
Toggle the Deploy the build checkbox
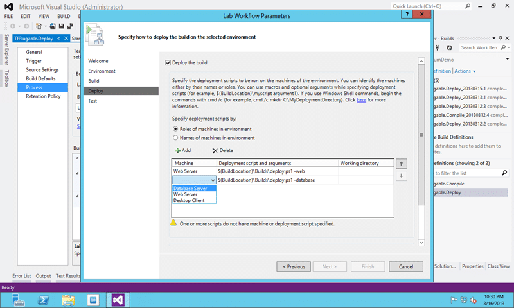(x=168, y=62)
